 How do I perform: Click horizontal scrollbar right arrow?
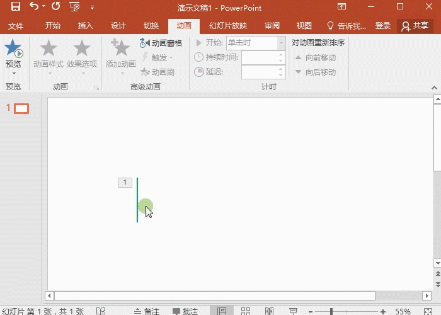(427, 295)
